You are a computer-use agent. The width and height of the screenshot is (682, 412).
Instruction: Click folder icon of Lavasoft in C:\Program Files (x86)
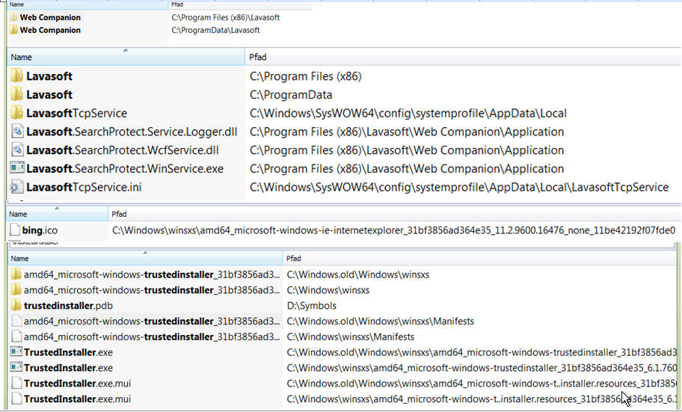[17, 76]
